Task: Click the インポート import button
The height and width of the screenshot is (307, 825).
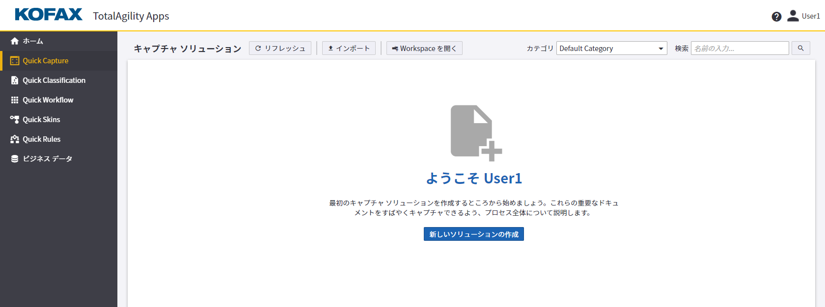Action: [349, 48]
